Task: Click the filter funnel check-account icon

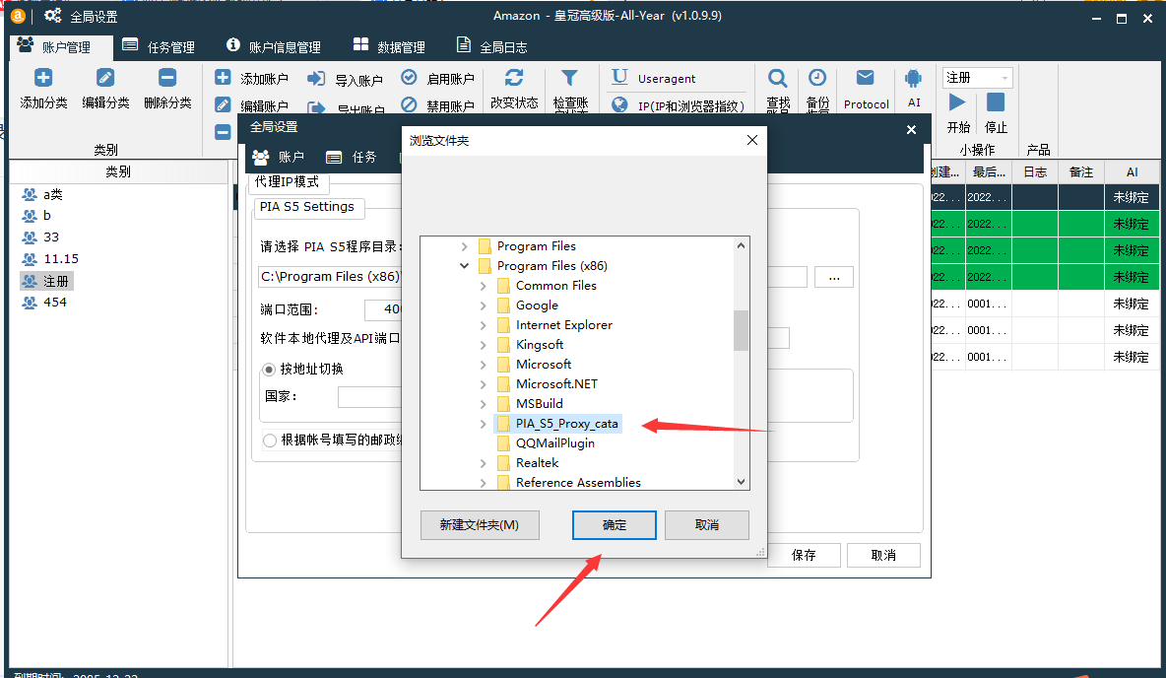Action: tap(569, 78)
